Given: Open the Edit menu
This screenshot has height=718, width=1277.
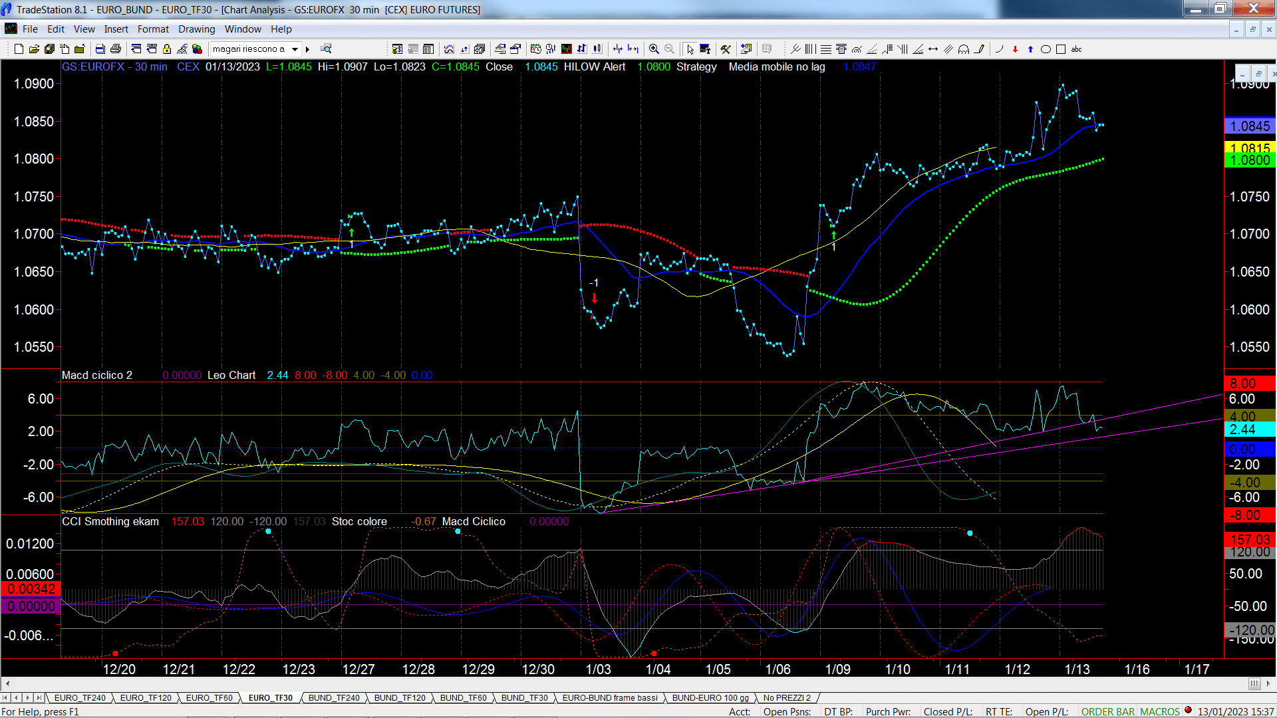Looking at the screenshot, I should [56, 29].
